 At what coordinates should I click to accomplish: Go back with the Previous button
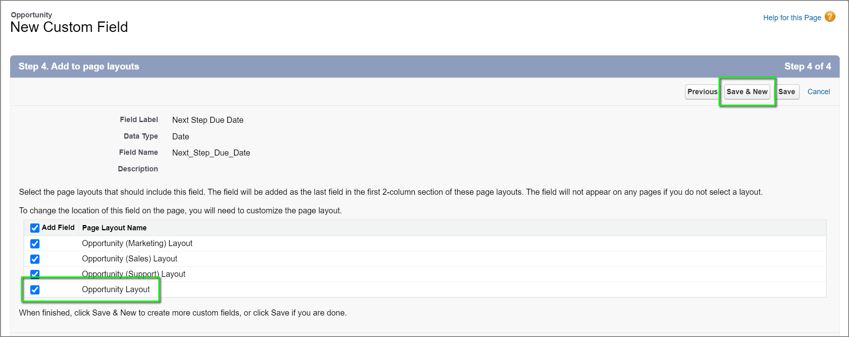[x=702, y=92]
